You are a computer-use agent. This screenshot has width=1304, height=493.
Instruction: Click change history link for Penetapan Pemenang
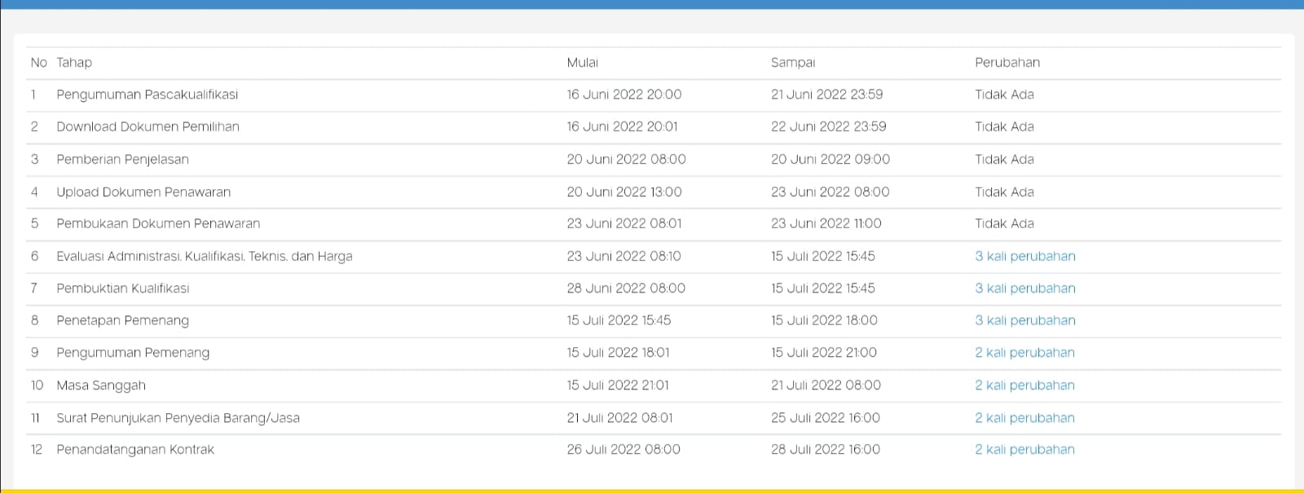1024,320
